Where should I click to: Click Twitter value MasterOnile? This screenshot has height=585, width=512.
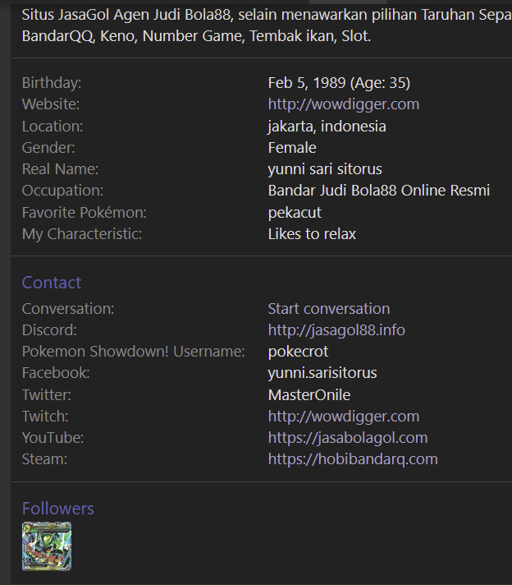point(309,394)
